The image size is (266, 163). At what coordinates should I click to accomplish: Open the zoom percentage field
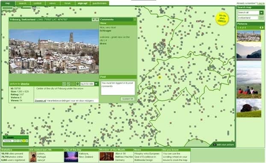point(8,141)
